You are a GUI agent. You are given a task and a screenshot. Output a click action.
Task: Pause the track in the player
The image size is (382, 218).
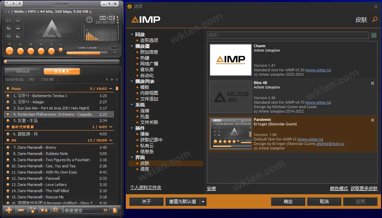tap(21, 51)
